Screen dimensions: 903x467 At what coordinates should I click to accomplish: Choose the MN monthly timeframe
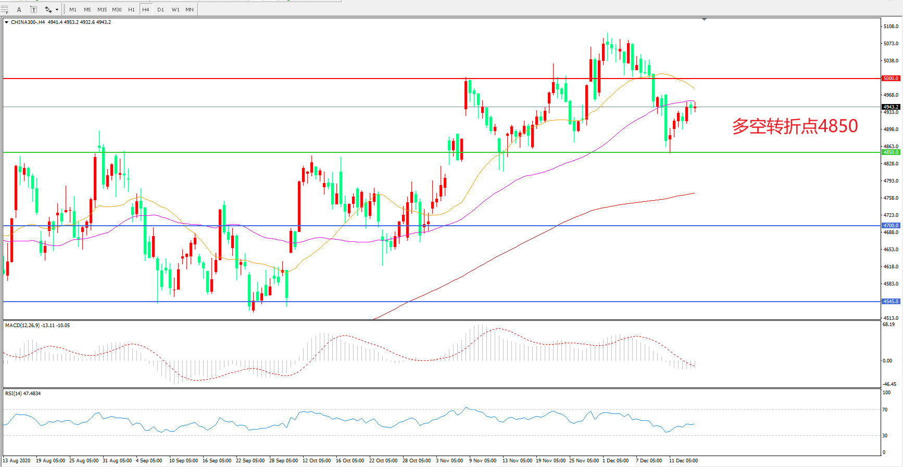tap(190, 9)
